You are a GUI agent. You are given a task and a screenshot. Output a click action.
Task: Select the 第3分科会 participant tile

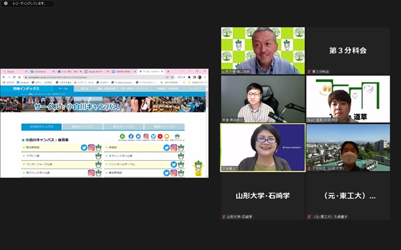point(348,51)
